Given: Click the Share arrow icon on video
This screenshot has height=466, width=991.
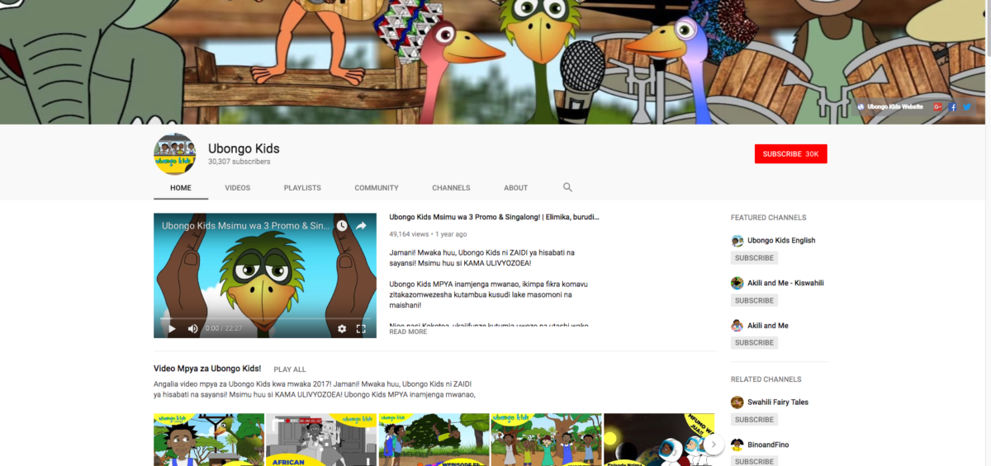Looking at the screenshot, I should point(362,225).
